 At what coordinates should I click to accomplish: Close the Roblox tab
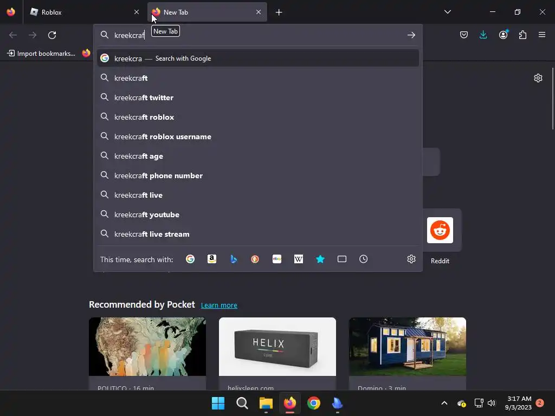(x=137, y=12)
